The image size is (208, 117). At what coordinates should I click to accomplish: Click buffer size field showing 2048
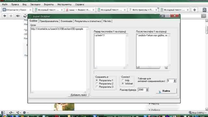point(142,90)
